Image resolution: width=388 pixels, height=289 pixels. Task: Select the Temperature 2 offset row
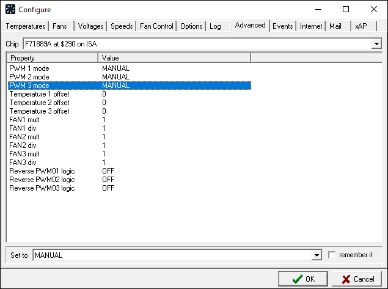130,103
